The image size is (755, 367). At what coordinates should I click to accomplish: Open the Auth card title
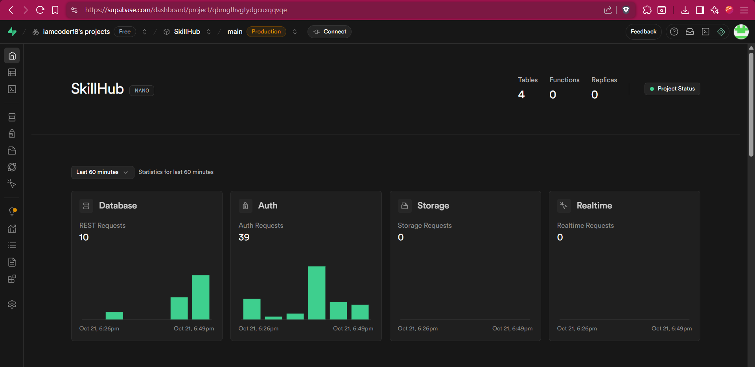pyautogui.click(x=268, y=206)
